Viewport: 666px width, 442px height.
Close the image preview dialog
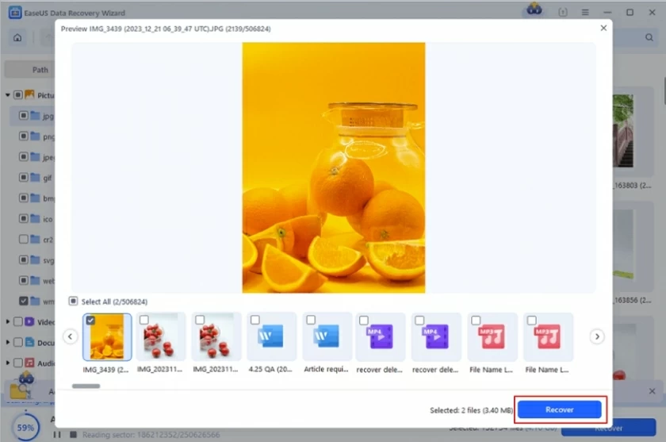click(x=603, y=28)
